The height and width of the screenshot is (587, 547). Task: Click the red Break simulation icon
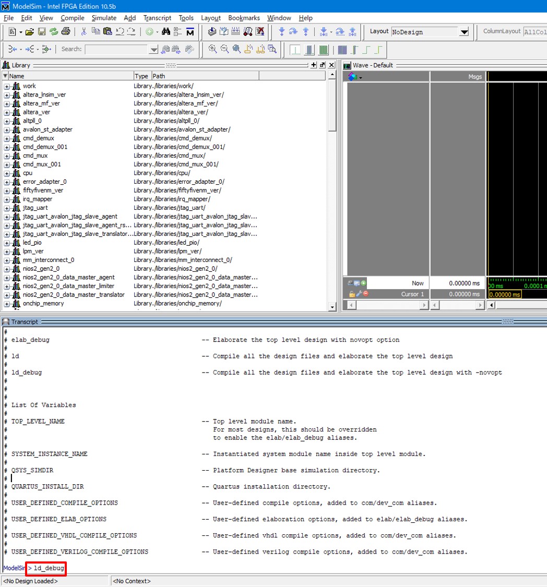coord(259,31)
